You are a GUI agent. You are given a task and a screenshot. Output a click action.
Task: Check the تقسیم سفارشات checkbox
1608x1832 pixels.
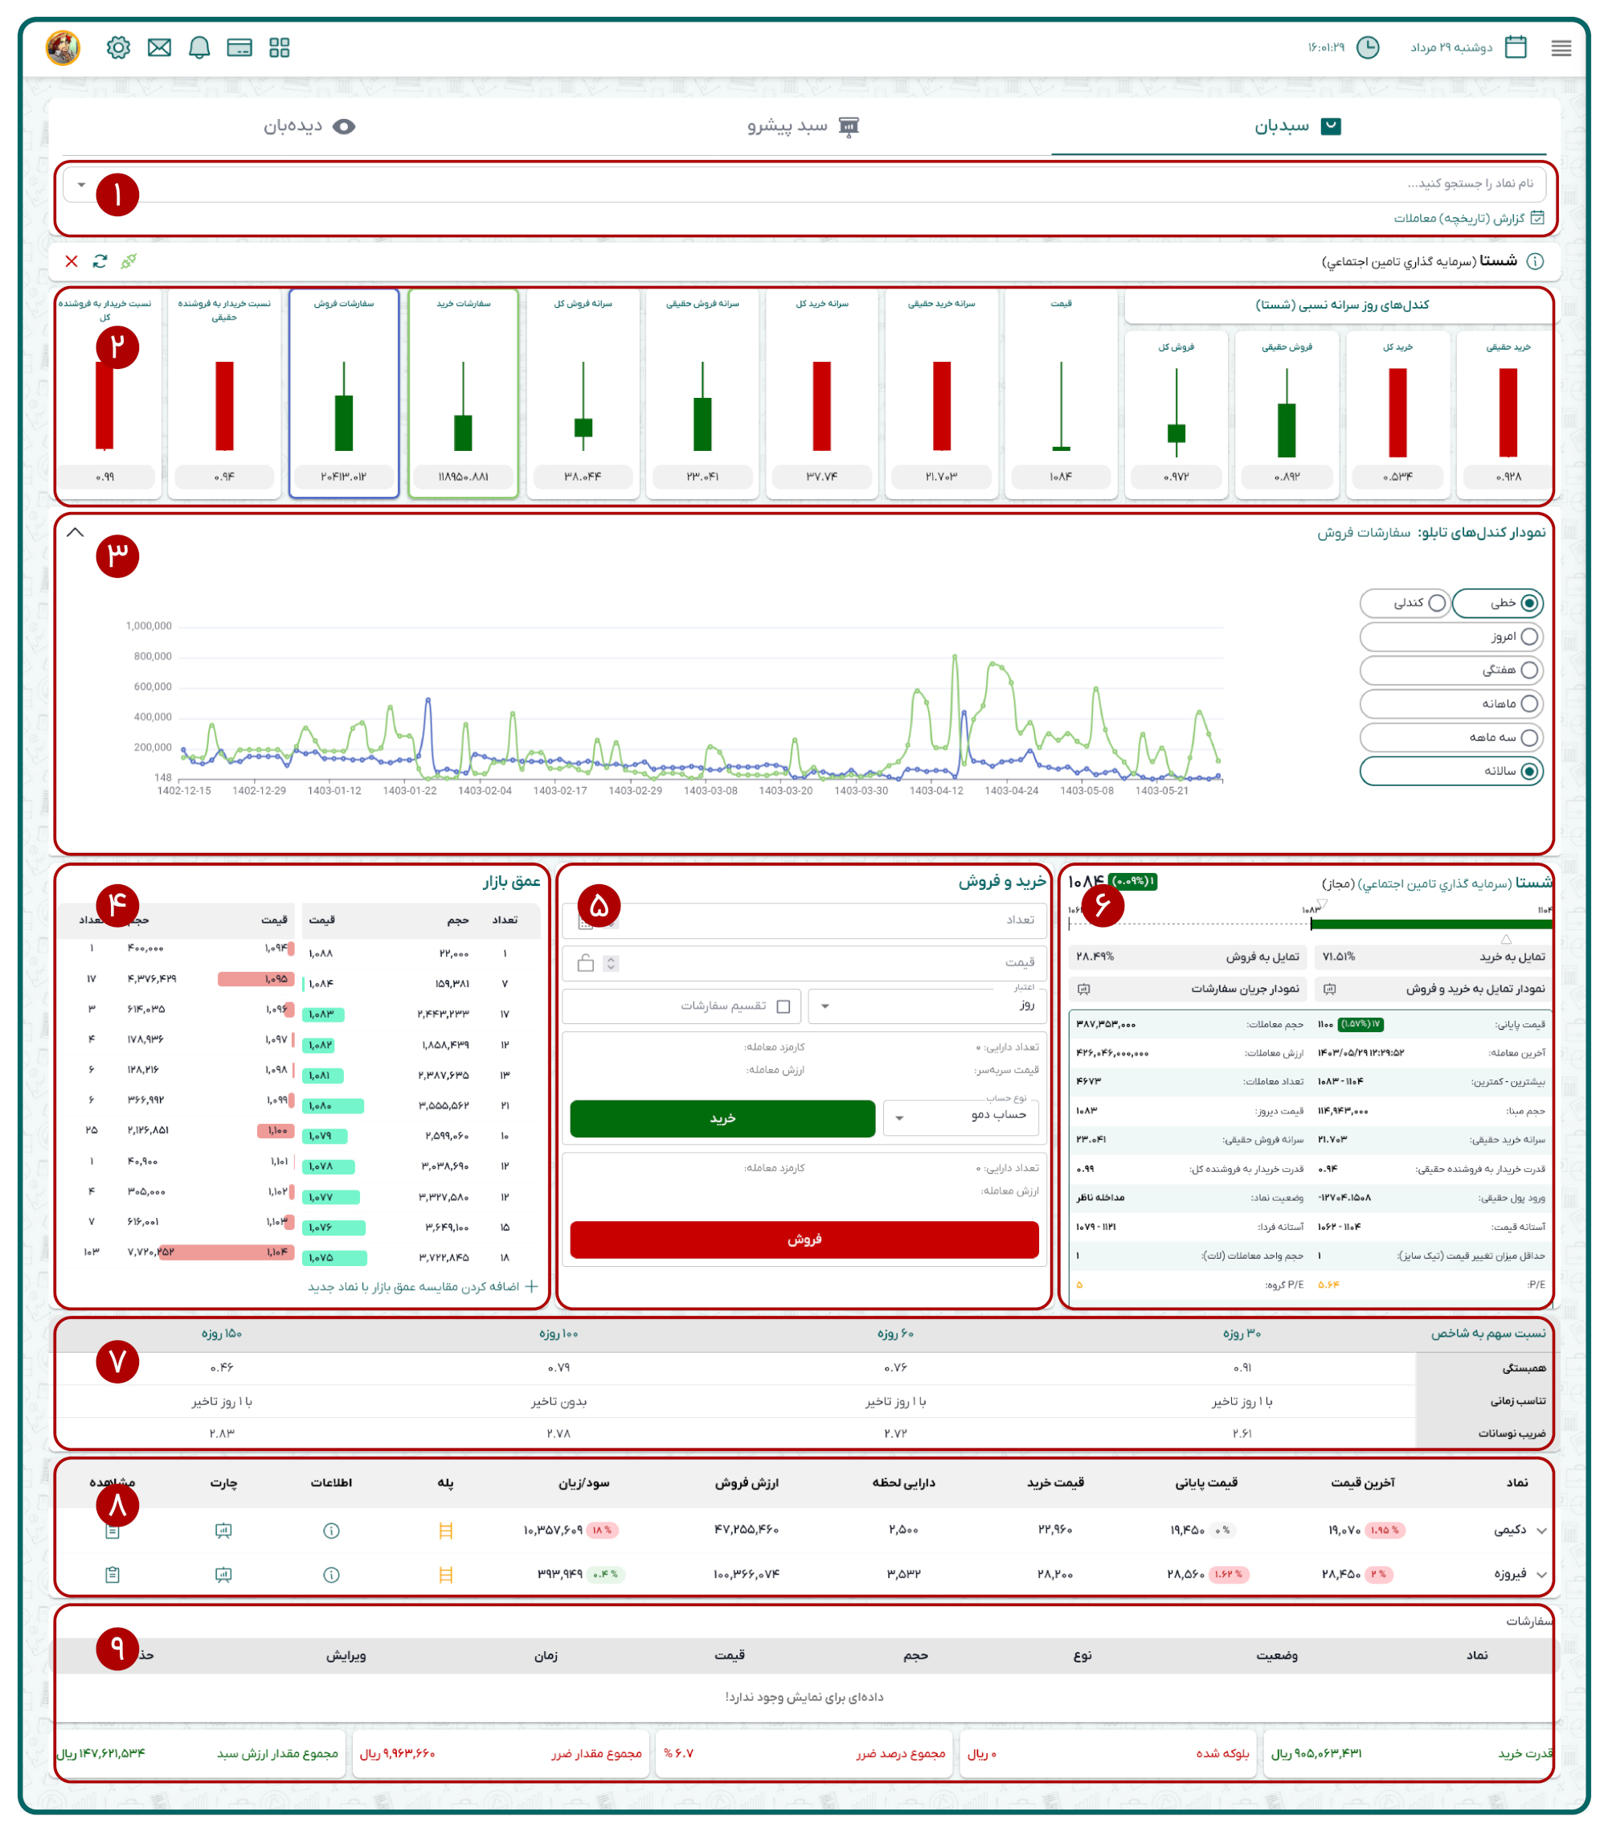tap(784, 1006)
